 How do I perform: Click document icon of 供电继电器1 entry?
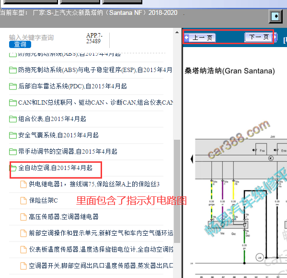coord(23,184)
